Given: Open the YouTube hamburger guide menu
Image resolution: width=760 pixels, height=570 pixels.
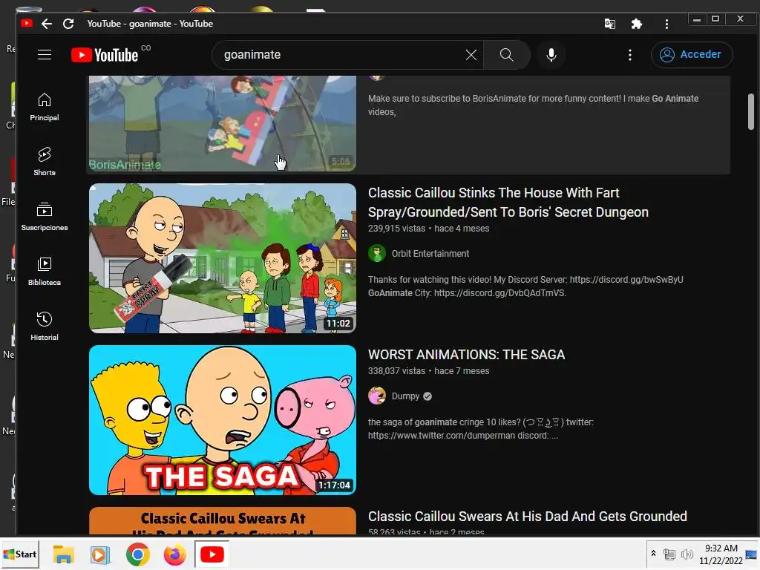Looking at the screenshot, I should click(45, 55).
